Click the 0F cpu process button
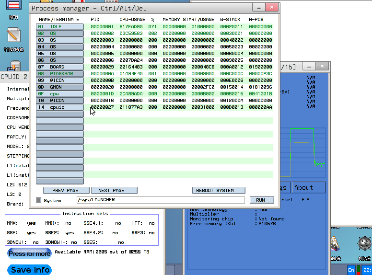 click(60, 94)
